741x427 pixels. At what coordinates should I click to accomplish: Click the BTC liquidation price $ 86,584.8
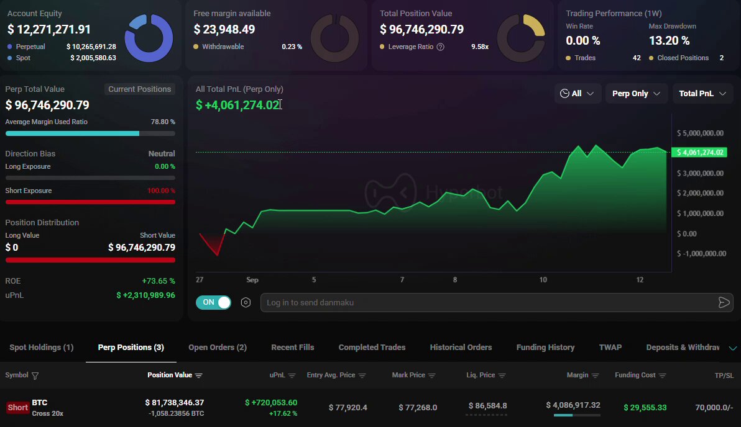pyautogui.click(x=488, y=406)
